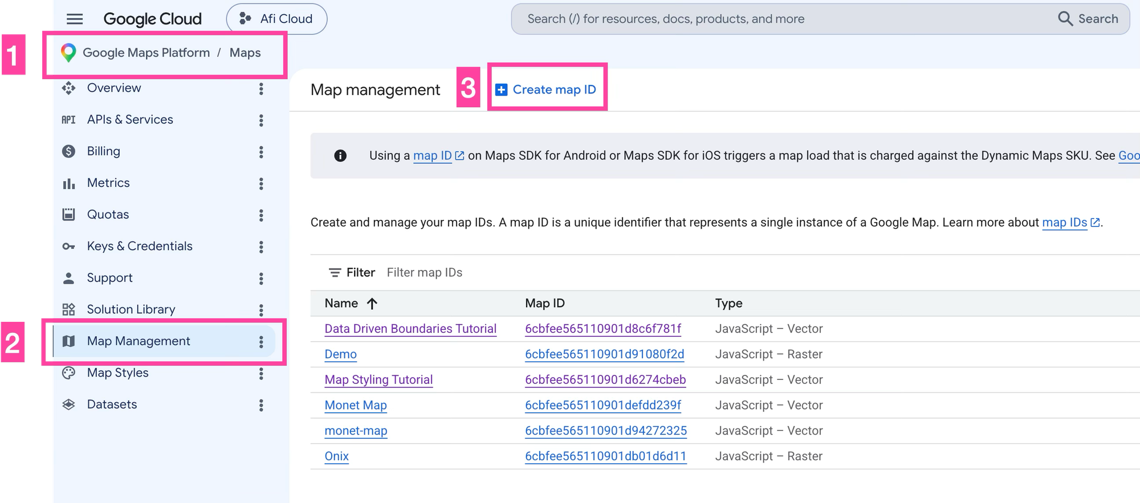
Task: Expand Solution Library three-dot menu
Action: (x=261, y=310)
